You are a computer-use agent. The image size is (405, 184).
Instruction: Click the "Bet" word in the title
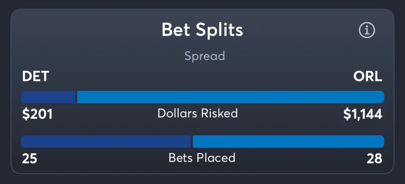177,30
